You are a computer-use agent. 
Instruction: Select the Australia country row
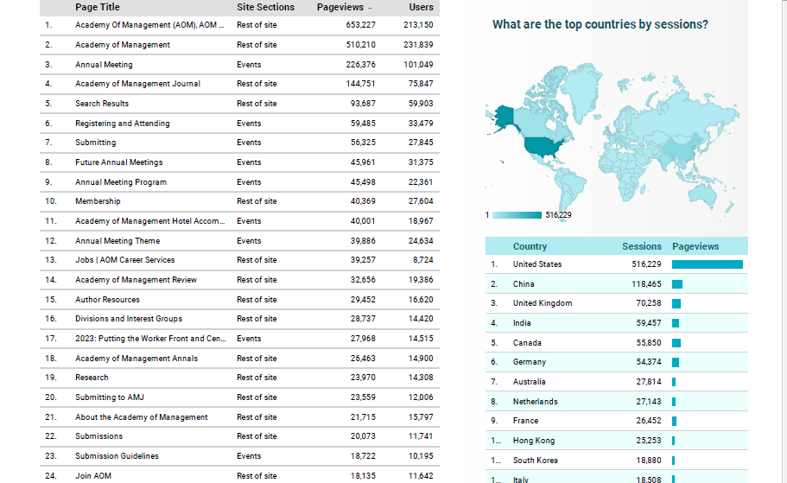[616, 382]
